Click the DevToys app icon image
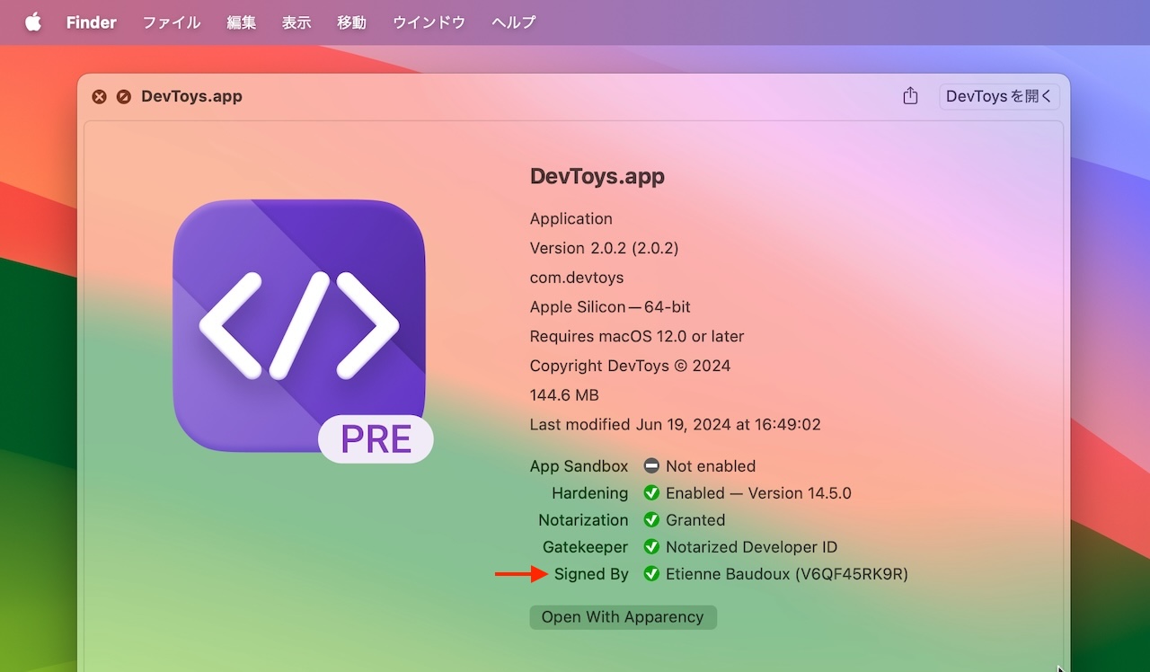This screenshot has width=1150, height=672. point(298,325)
